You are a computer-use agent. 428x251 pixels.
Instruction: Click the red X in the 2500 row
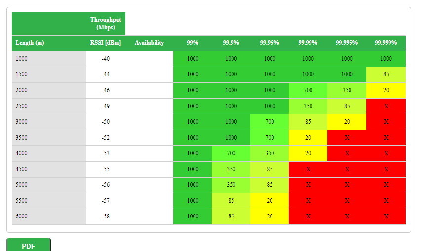[386, 106]
